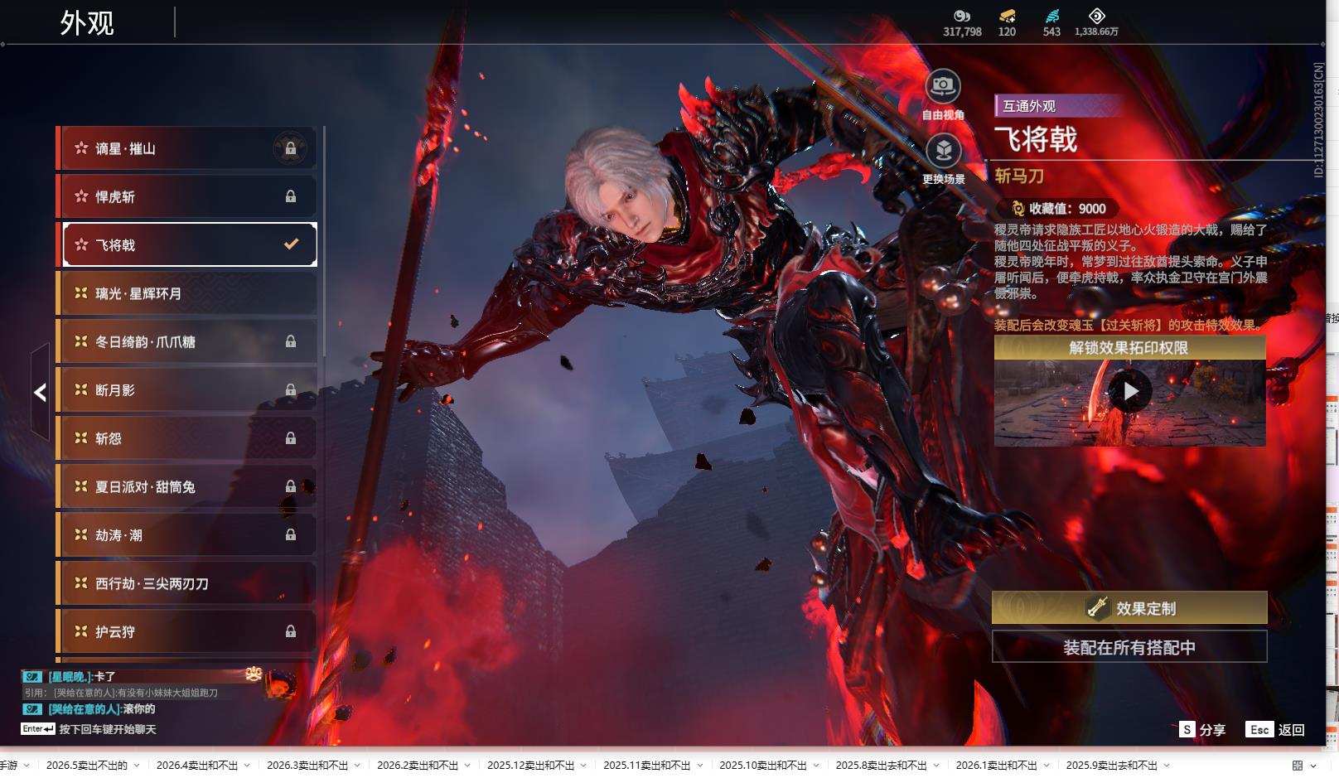This screenshot has height=778, width=1339.
Task: Select the 冬日绮韵·爪爪糖 skin
Action: tap(186, 341)
